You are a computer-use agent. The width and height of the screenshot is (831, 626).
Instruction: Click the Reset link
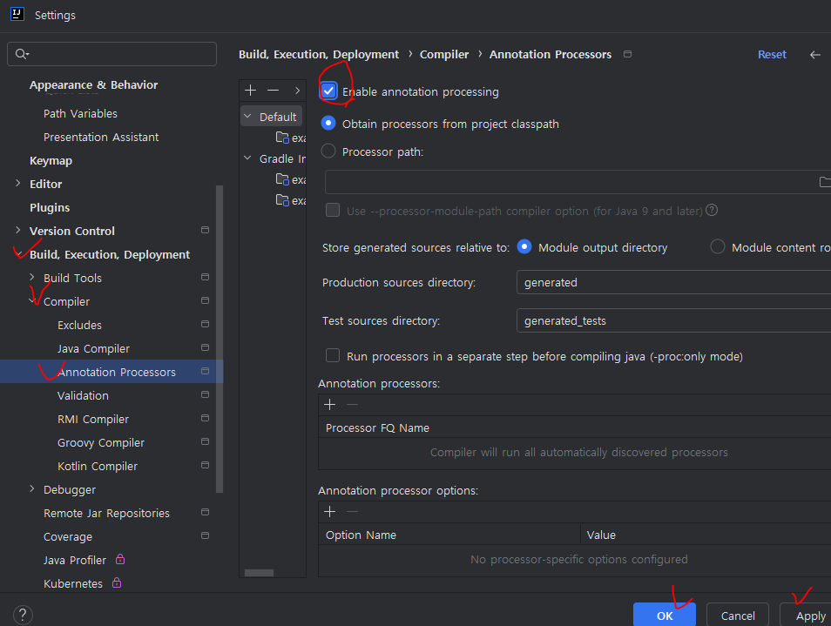click(772, 55)
